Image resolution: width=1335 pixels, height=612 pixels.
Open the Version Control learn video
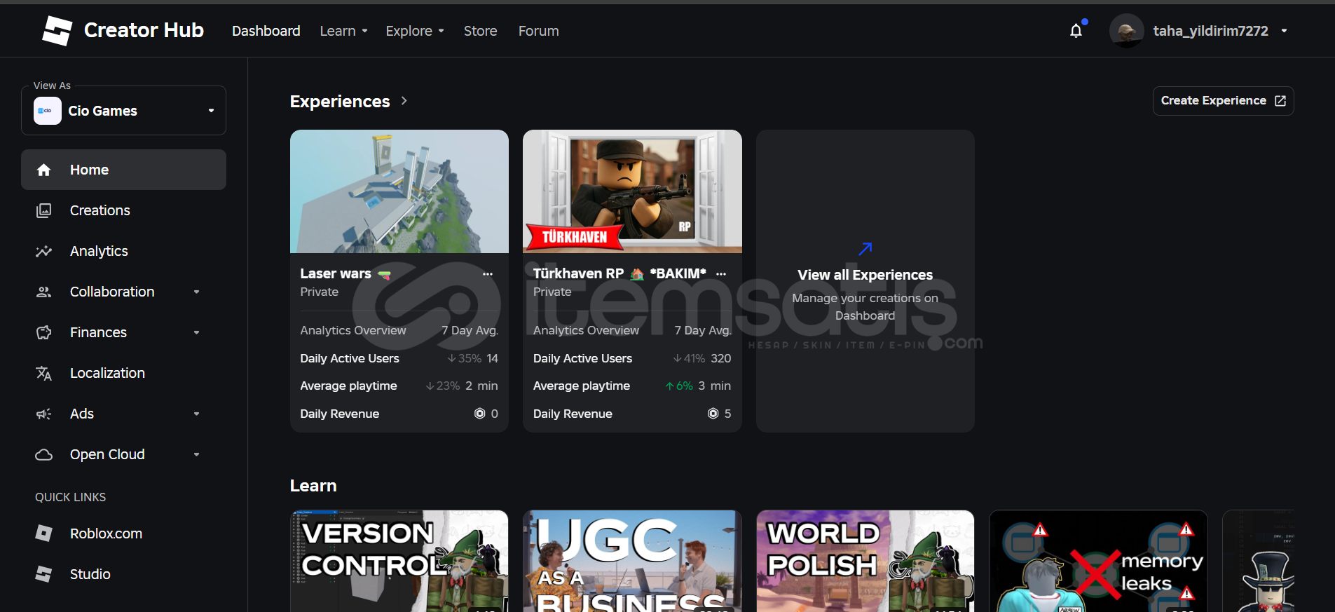[399, 561]
